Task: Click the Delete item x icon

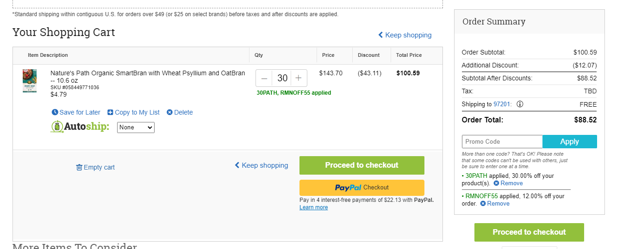Action: coord(169,112)
